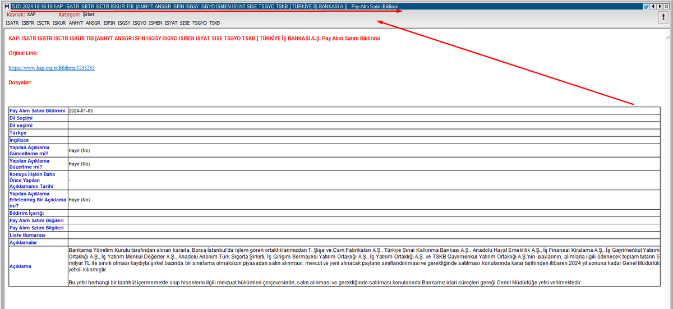The height and width of the screenshot is (309, 673).
Task: Click the 'Türkçe' table row
Action: (x=334, y=133)
